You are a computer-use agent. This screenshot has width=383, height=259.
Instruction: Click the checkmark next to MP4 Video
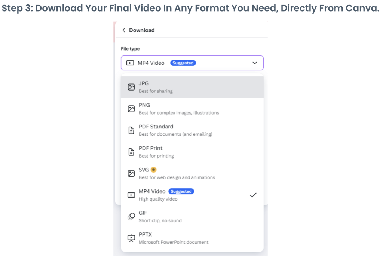pos(253,195)
